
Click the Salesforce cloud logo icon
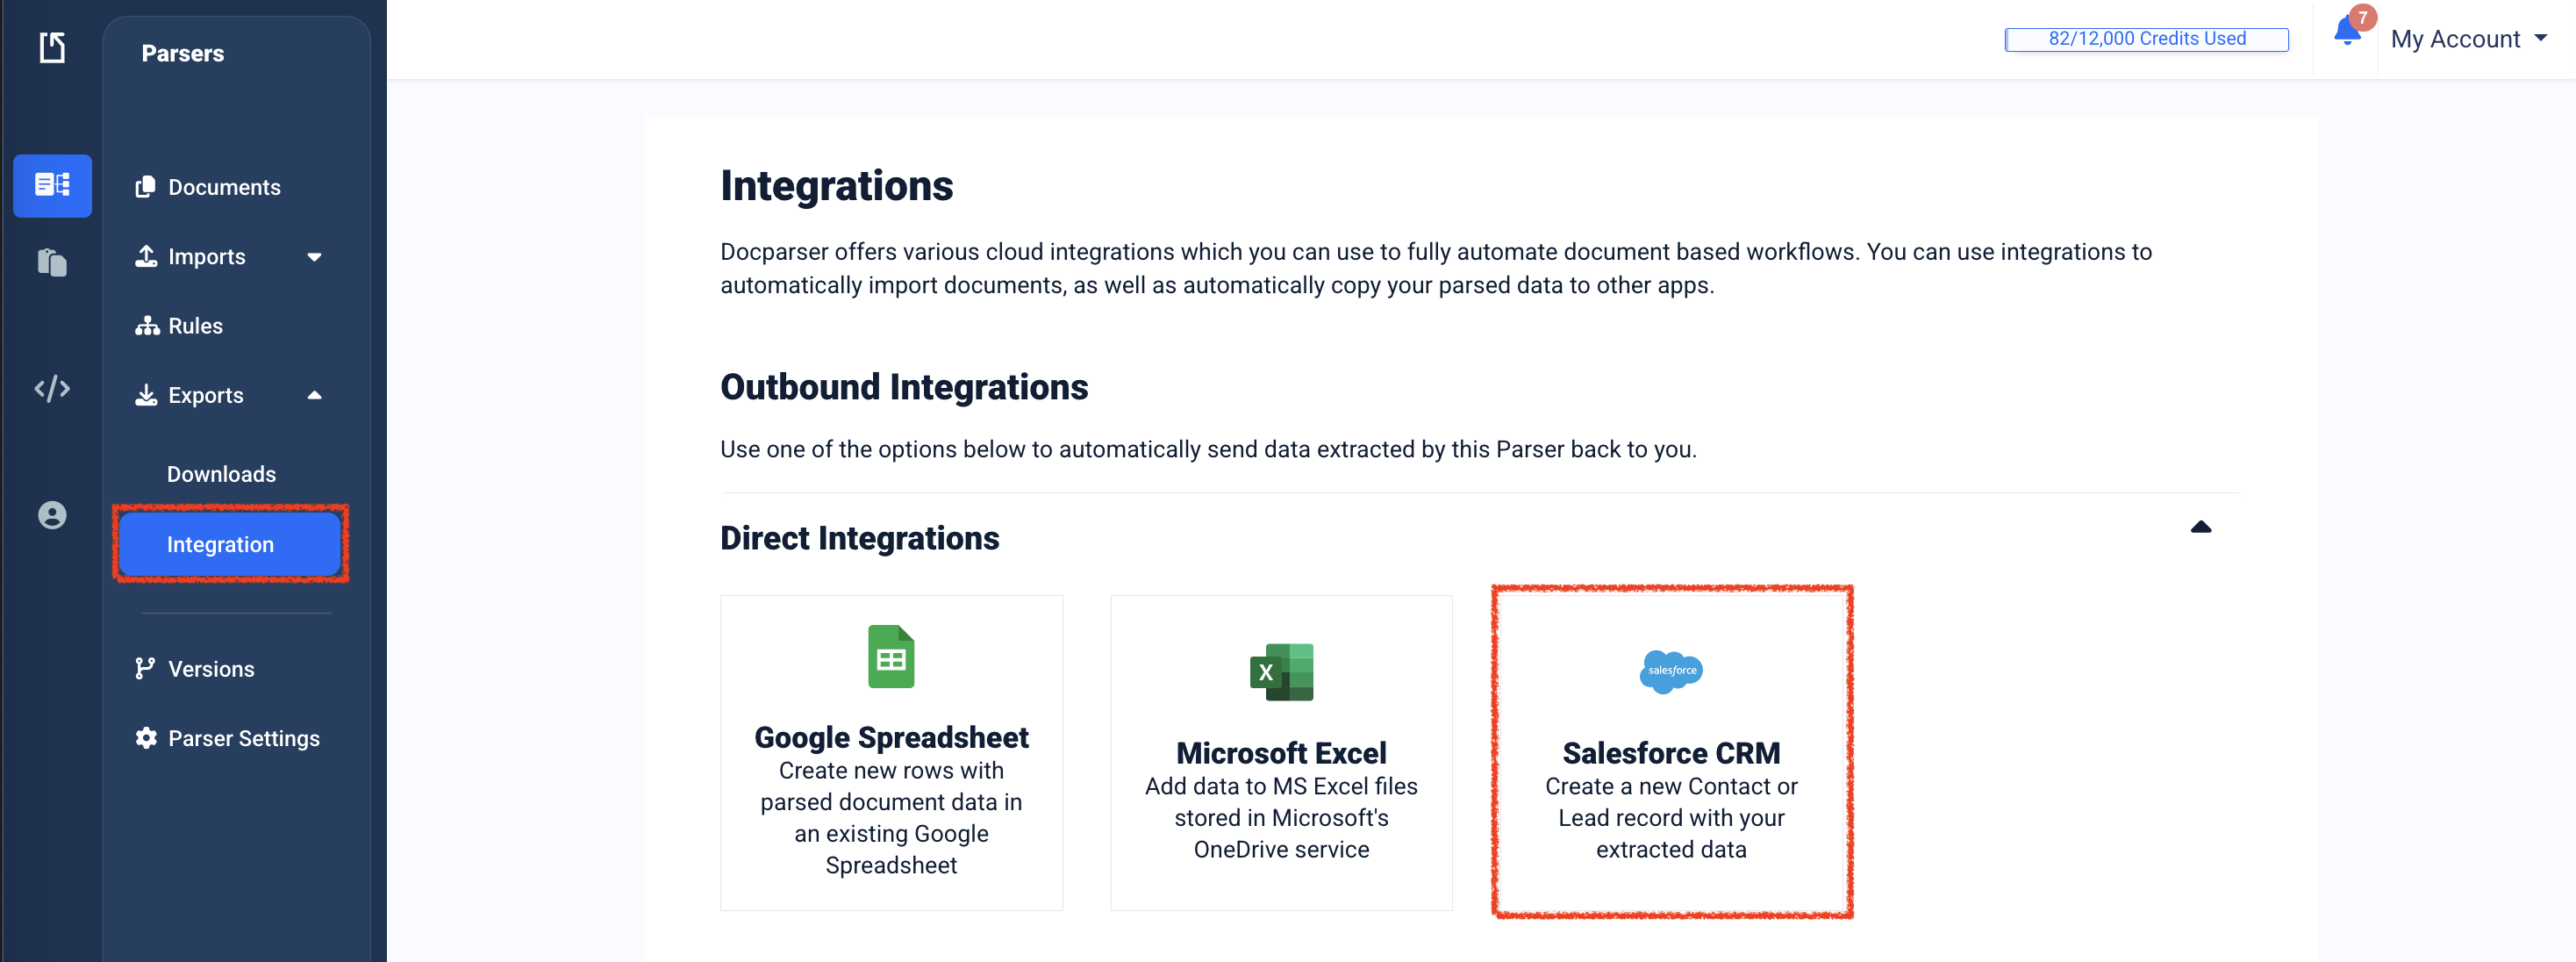click(1670, 671)
